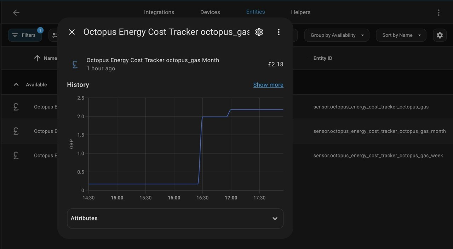Click pound icon of octopus_gas_week row

point(16,155)
